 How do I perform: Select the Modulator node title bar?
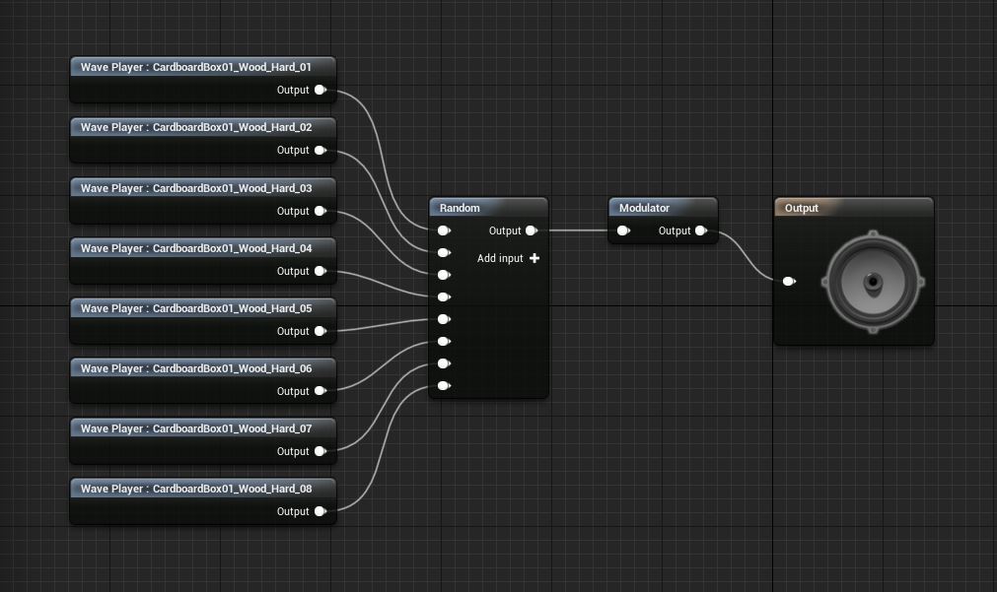coord(662,208)
